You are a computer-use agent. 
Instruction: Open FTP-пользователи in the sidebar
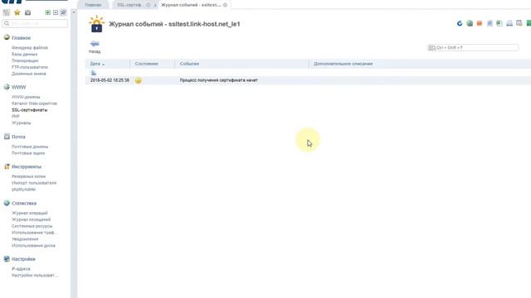point(30,67)
